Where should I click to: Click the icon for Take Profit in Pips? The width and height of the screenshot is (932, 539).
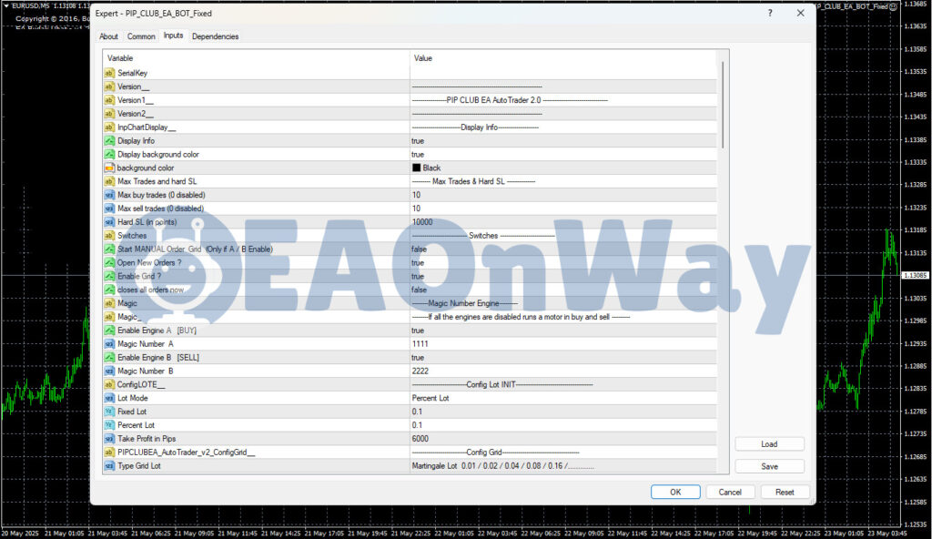point(109,439)
